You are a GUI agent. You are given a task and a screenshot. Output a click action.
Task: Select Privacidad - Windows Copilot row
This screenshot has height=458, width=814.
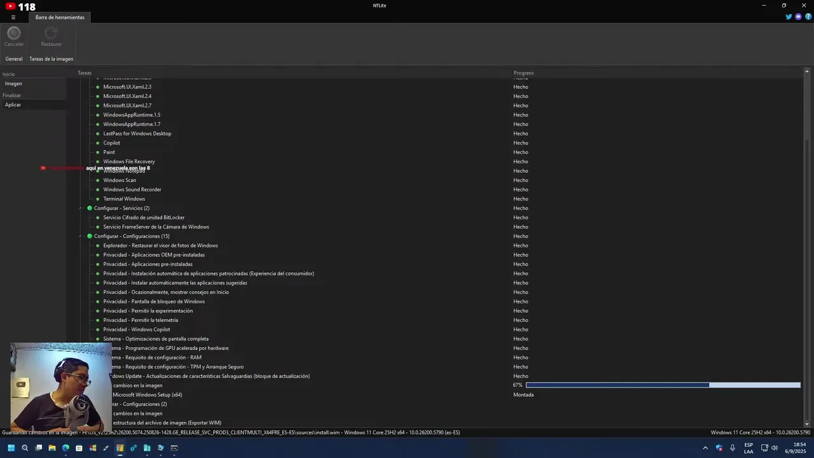137,330
